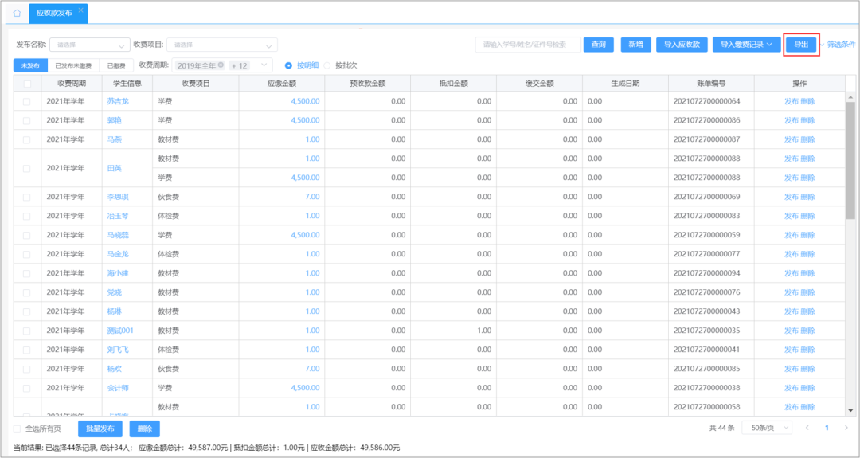Switch to the 已发布未缴费 tab
This screenshot has width=860, height=458.
click(73, 65)
